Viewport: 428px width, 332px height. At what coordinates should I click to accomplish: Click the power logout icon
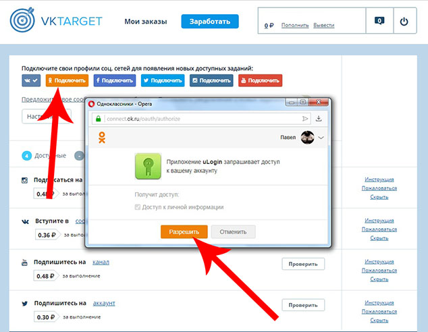point(404,22)
